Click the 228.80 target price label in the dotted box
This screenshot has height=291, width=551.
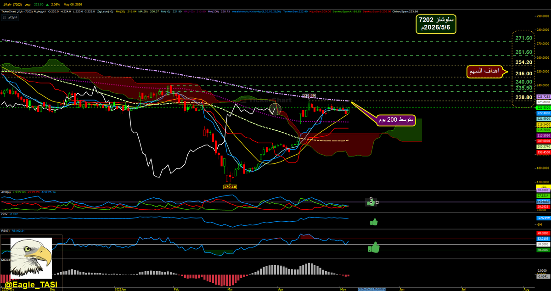click(x=524, y=97)
